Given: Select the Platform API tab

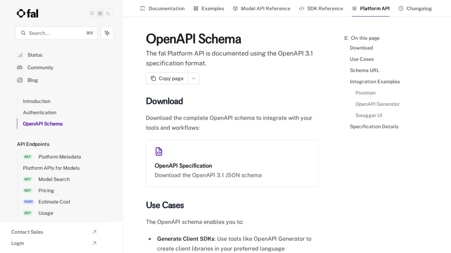Looking at the screenshot, I should [x=371, y=8].
